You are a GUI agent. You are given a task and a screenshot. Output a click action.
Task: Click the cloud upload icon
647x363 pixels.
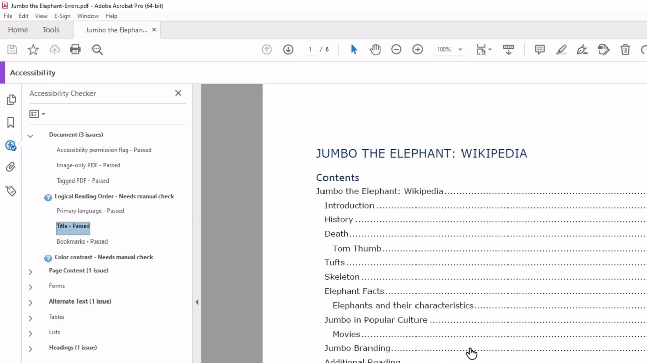(55, 49)
